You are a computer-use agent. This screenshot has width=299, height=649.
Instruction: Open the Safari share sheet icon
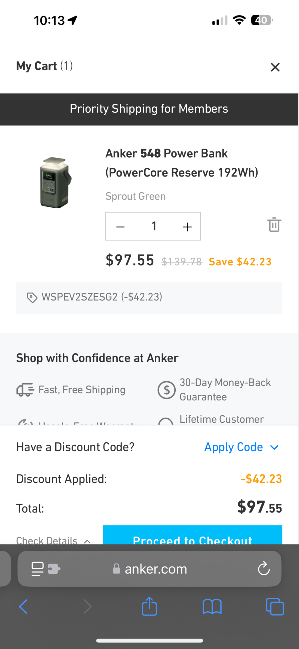pyautogui.click(x=149, y=606)
